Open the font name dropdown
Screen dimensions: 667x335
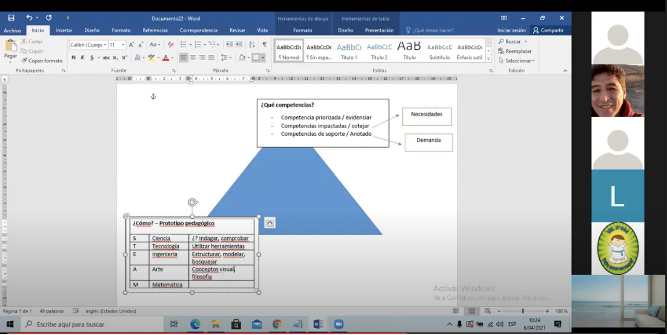[x=105, y=45]
